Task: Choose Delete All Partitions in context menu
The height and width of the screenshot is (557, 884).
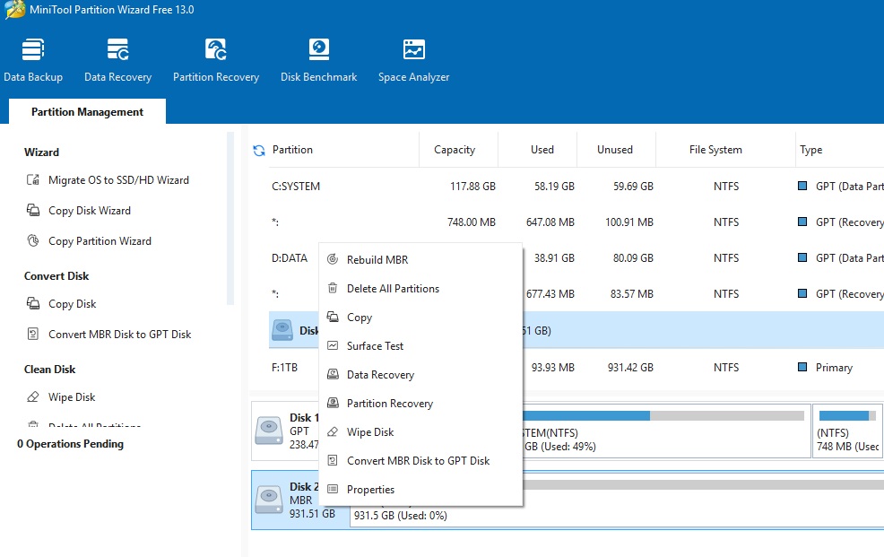Action: point(393,289)
